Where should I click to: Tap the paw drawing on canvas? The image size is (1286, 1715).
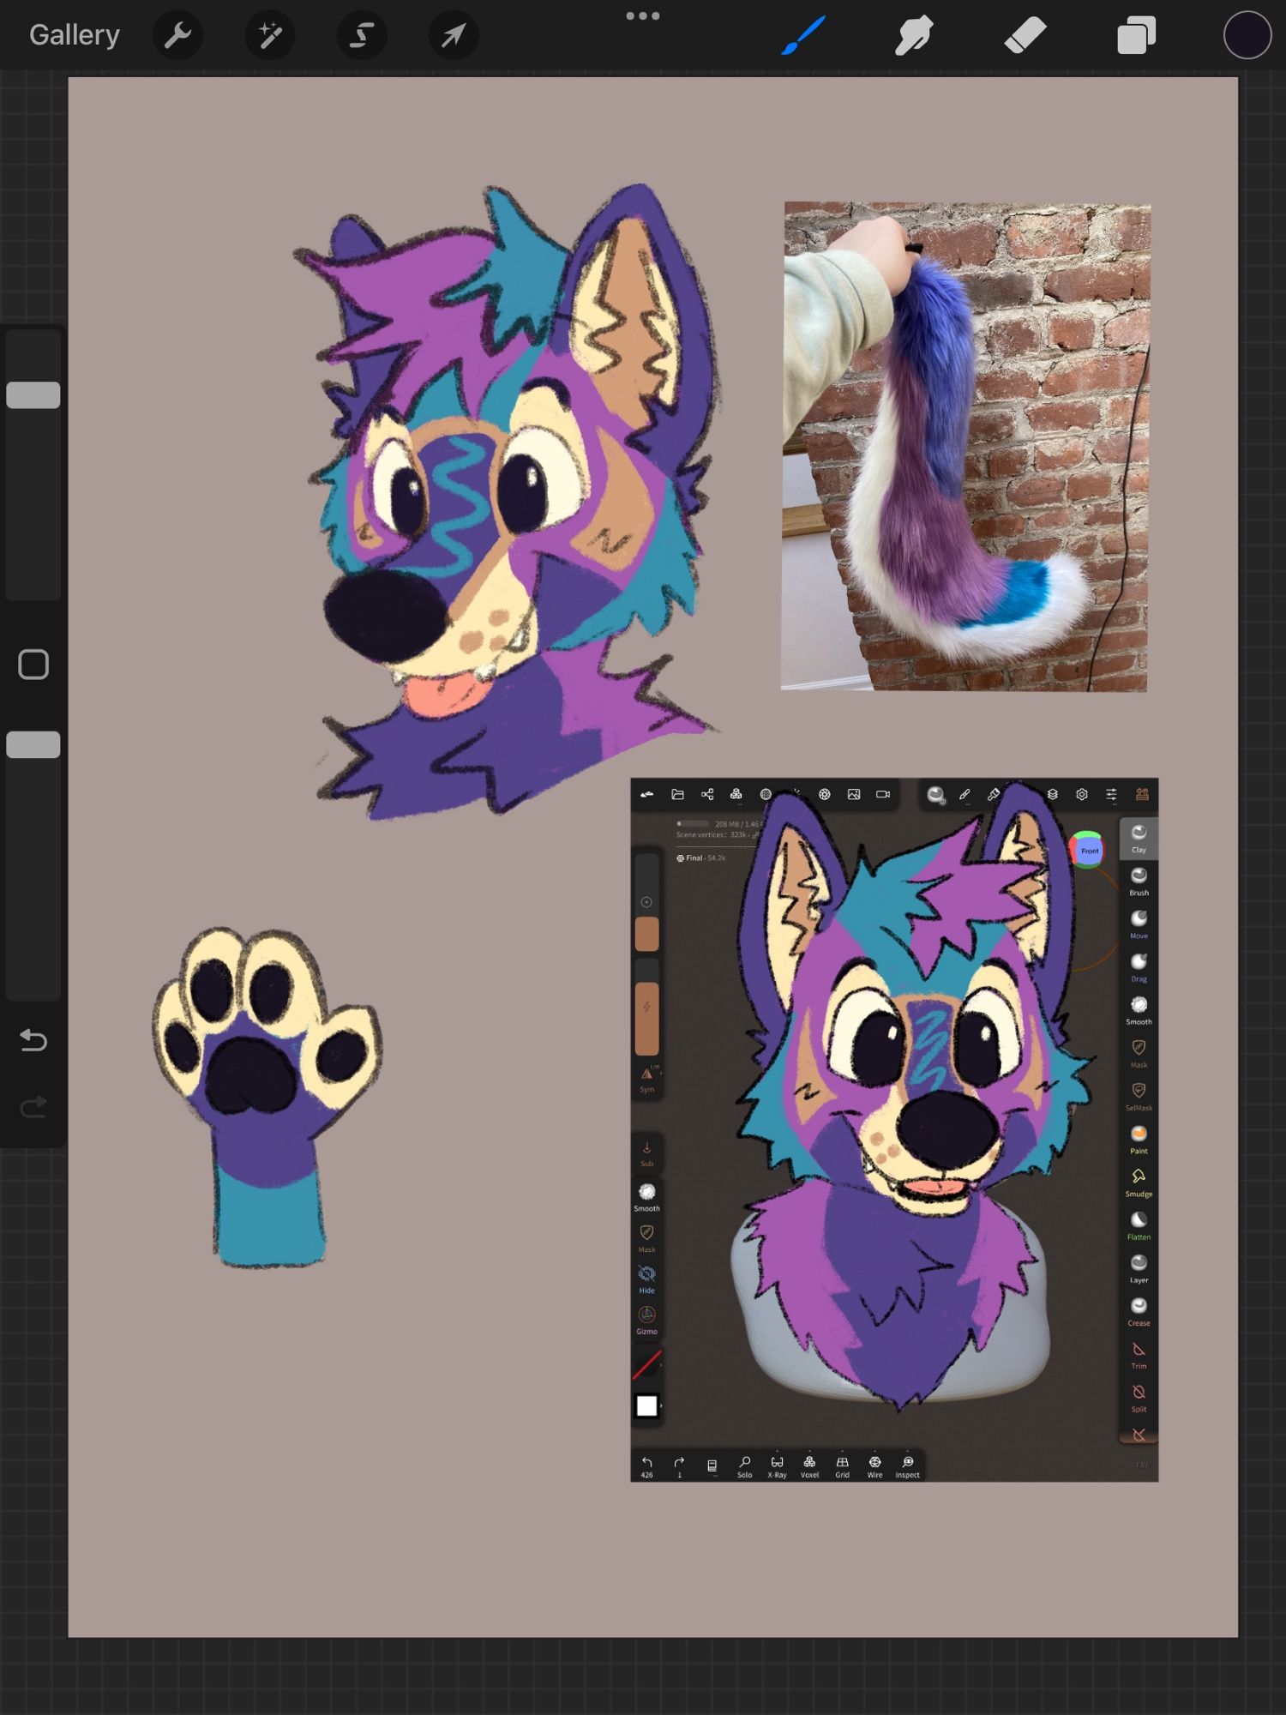click(267, 1096)
